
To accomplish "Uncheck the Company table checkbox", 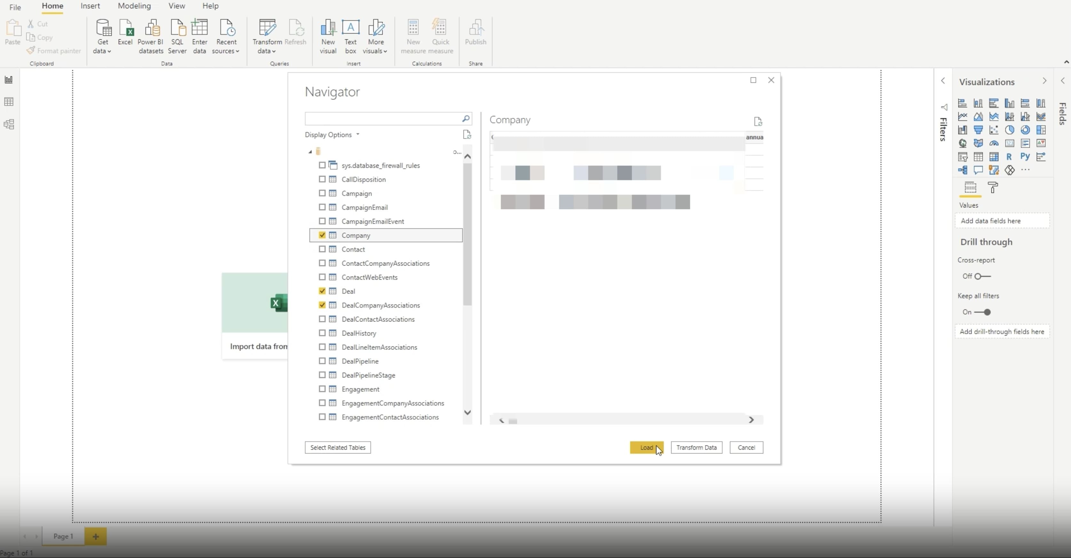I will [322, 235].
